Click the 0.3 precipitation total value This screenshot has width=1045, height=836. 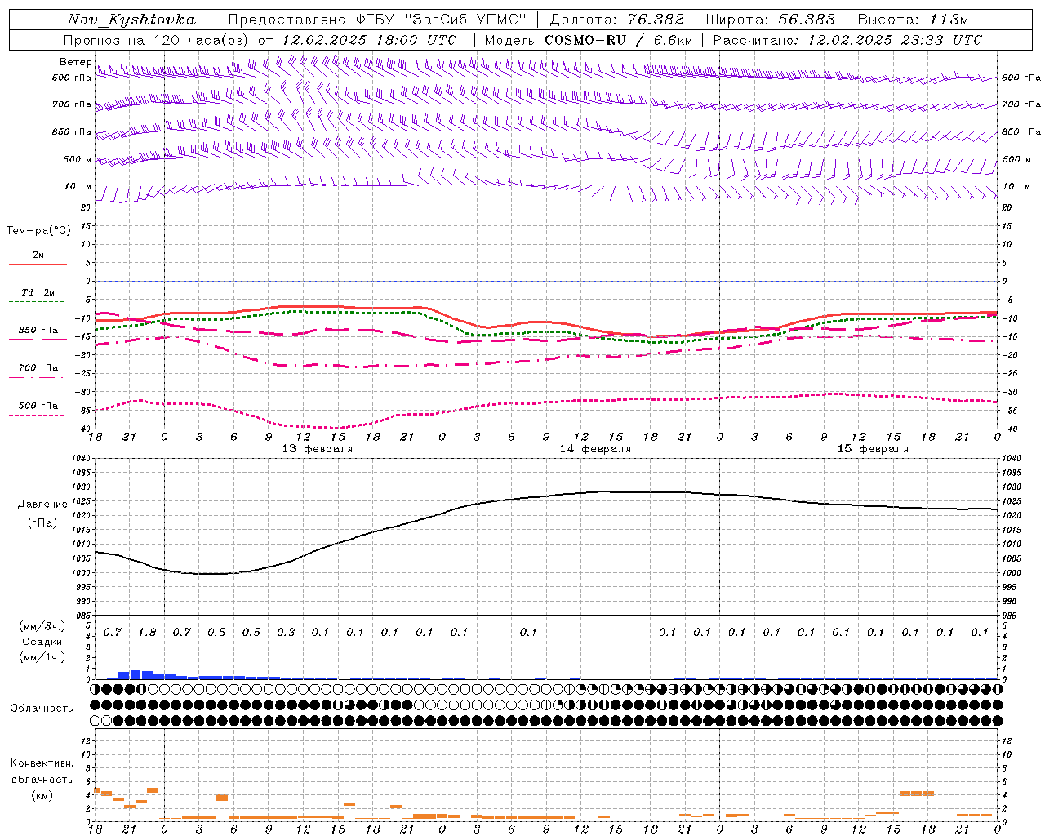[x=286, y=633]
